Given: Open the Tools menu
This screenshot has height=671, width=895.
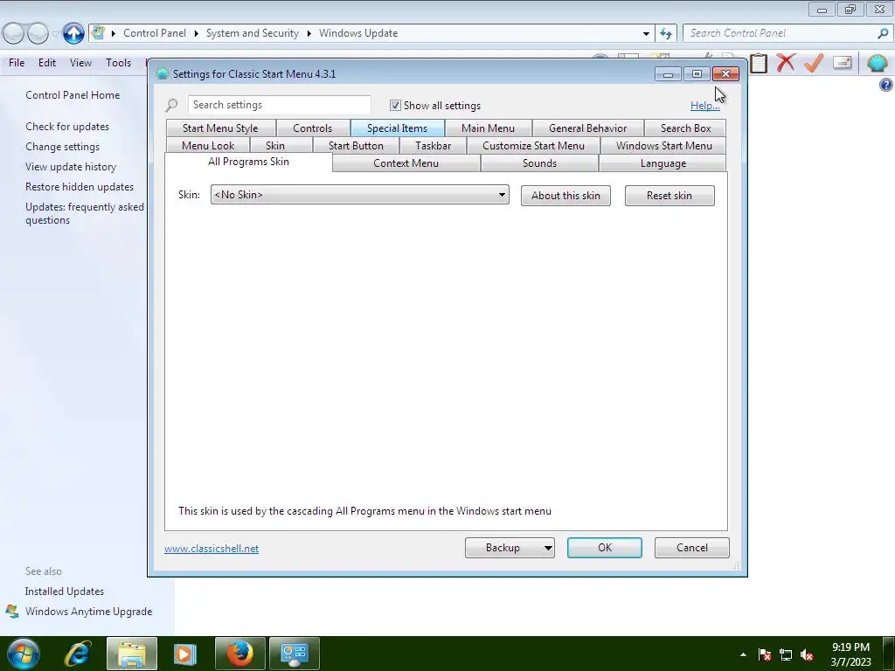Looking at the screenshot, I should tap(118, 63).
